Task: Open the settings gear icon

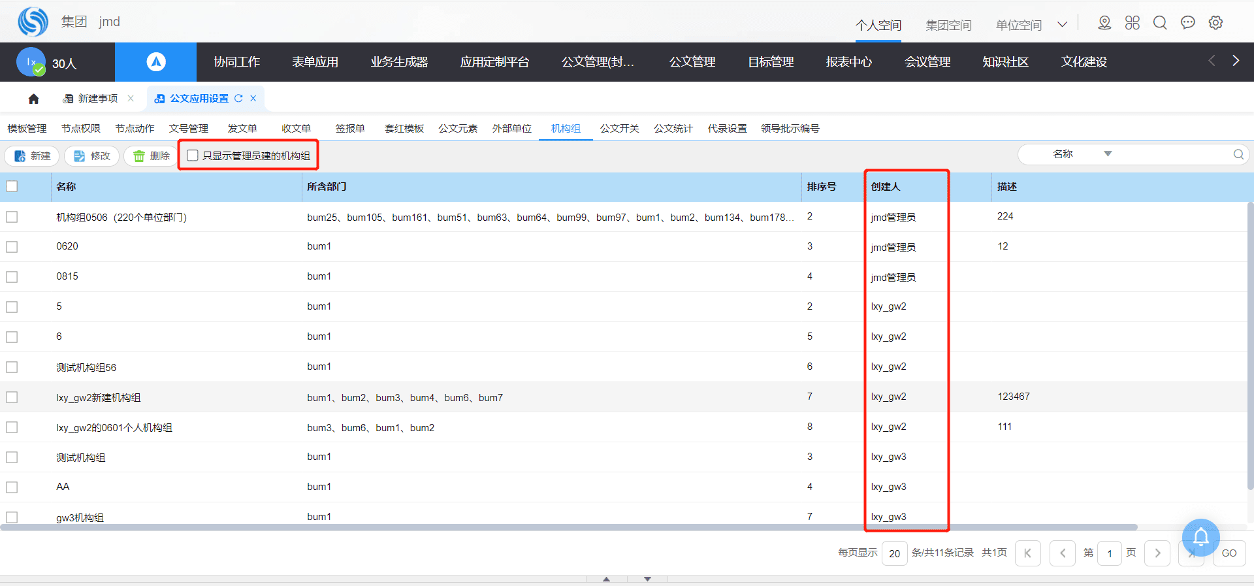Action: coord(1215,23)
